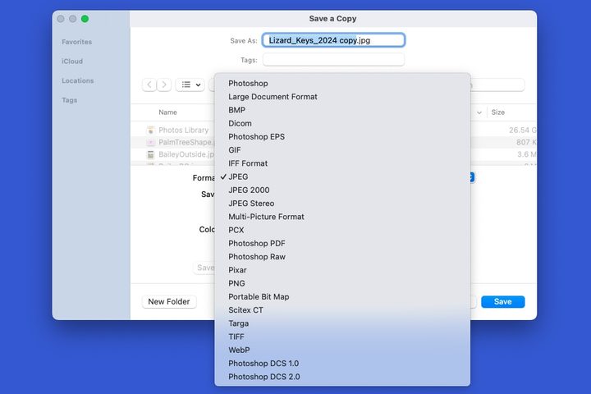Select Pixar format option
The height and width of the screenshot is (394, 591).
click(x=342, y=270)
